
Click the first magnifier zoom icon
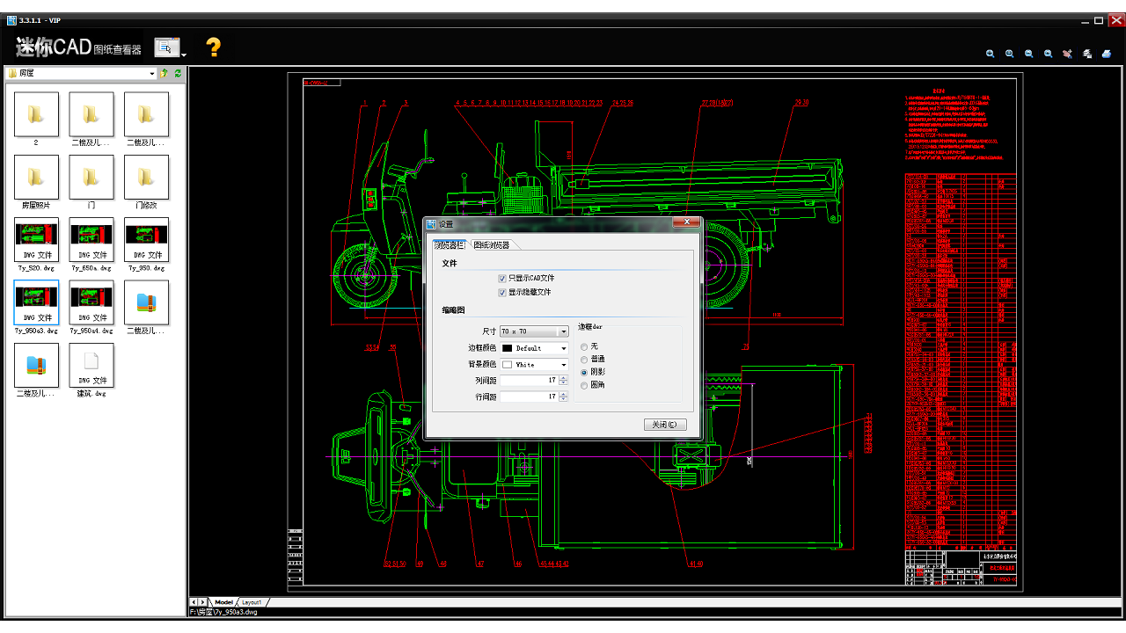click(990, 54)
